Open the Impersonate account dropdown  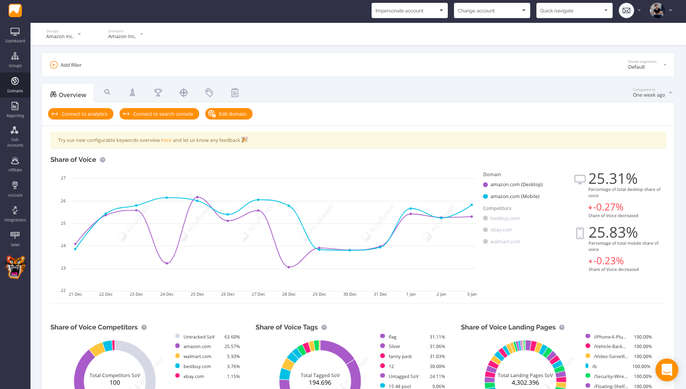[409, 10]
